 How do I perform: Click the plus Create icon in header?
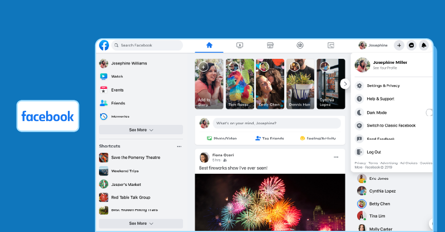coord(399,46)
